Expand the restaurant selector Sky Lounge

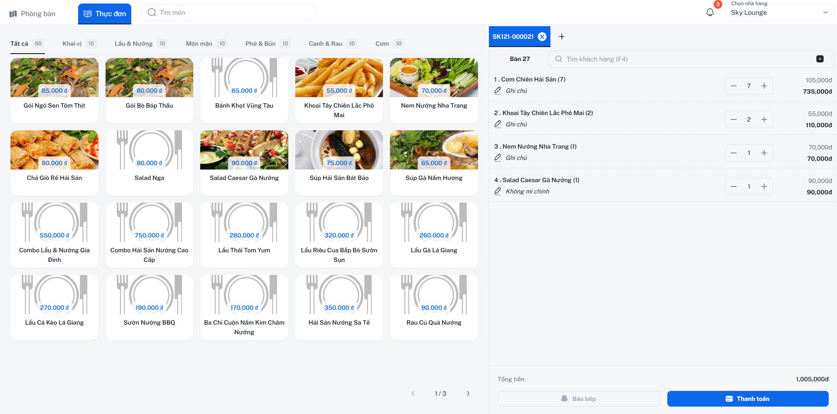click(779, 13)
